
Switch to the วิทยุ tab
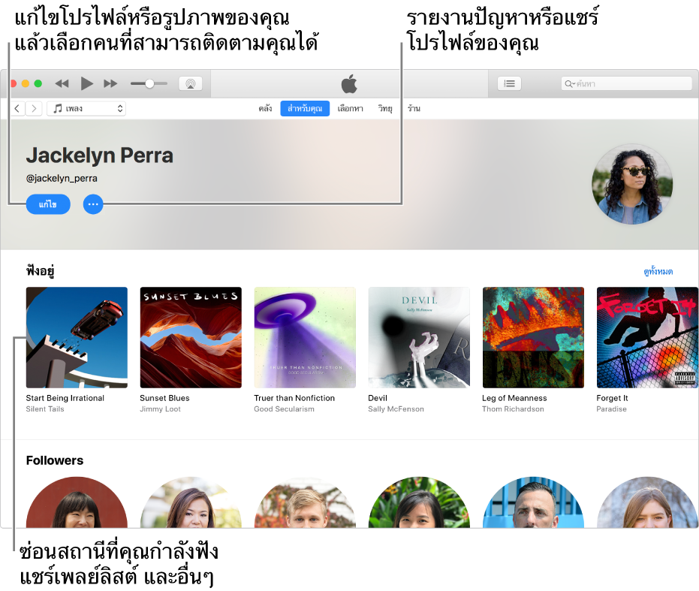(385, 108)
